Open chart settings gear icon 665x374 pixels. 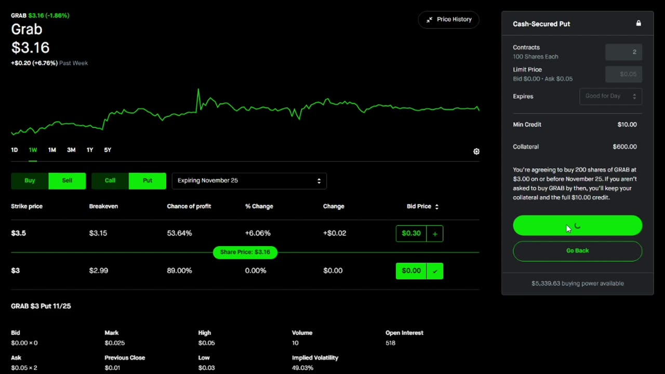pos(476,152)
